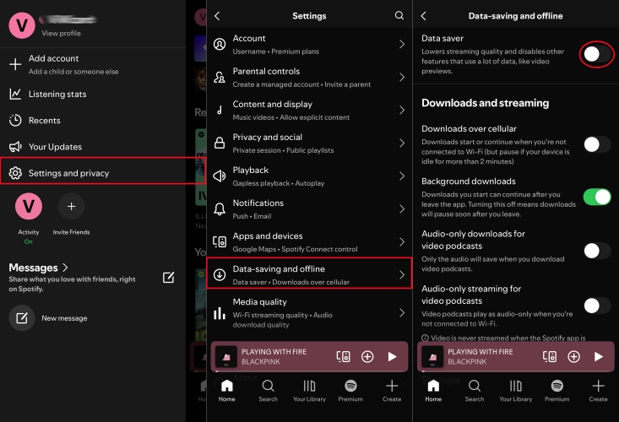Viewport: 619px width, 422px height.
Task: Play track in Settings mini player
Action: click(x=392, y=356)
